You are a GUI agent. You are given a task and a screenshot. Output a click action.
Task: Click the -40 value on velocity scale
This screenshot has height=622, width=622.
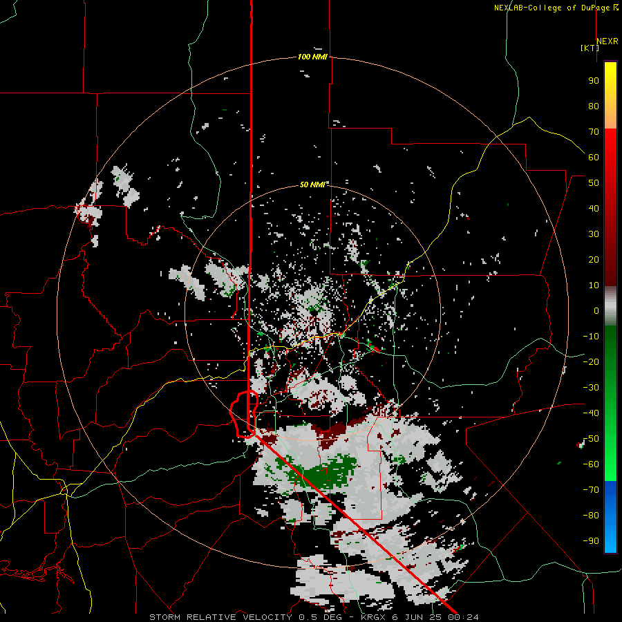(591, 413)
